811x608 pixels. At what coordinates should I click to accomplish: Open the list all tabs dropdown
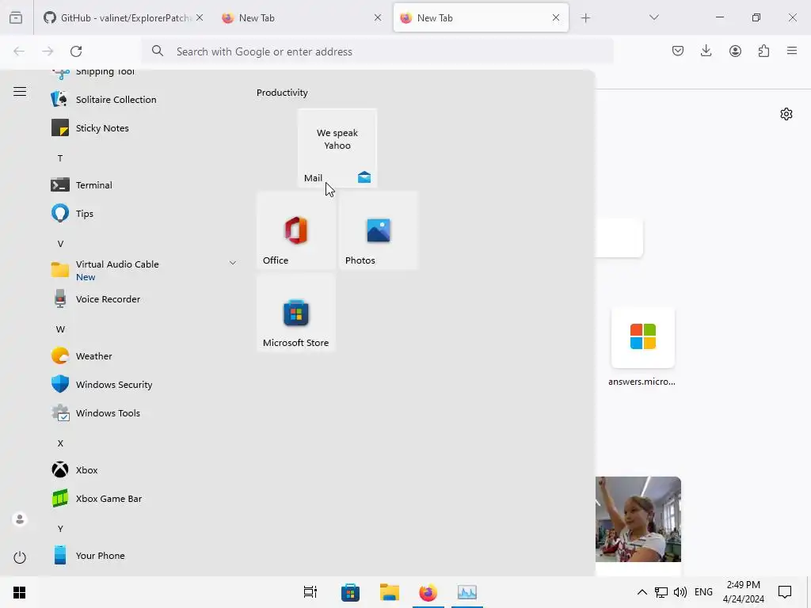click(x=653, y=17)
